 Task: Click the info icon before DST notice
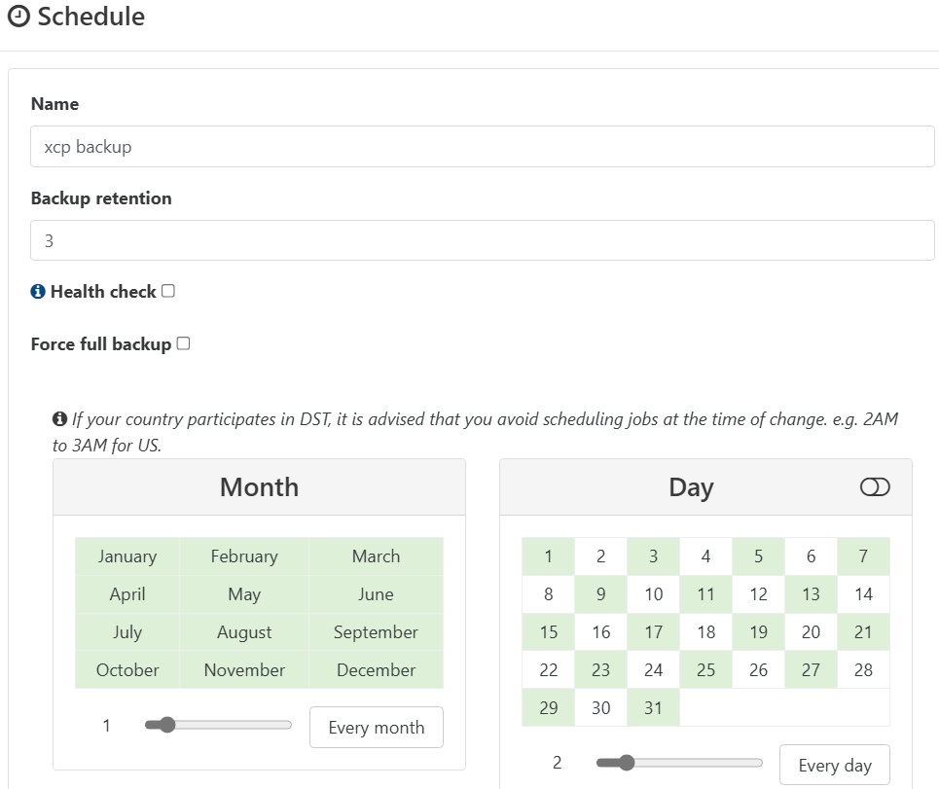(x=59, y=419)
